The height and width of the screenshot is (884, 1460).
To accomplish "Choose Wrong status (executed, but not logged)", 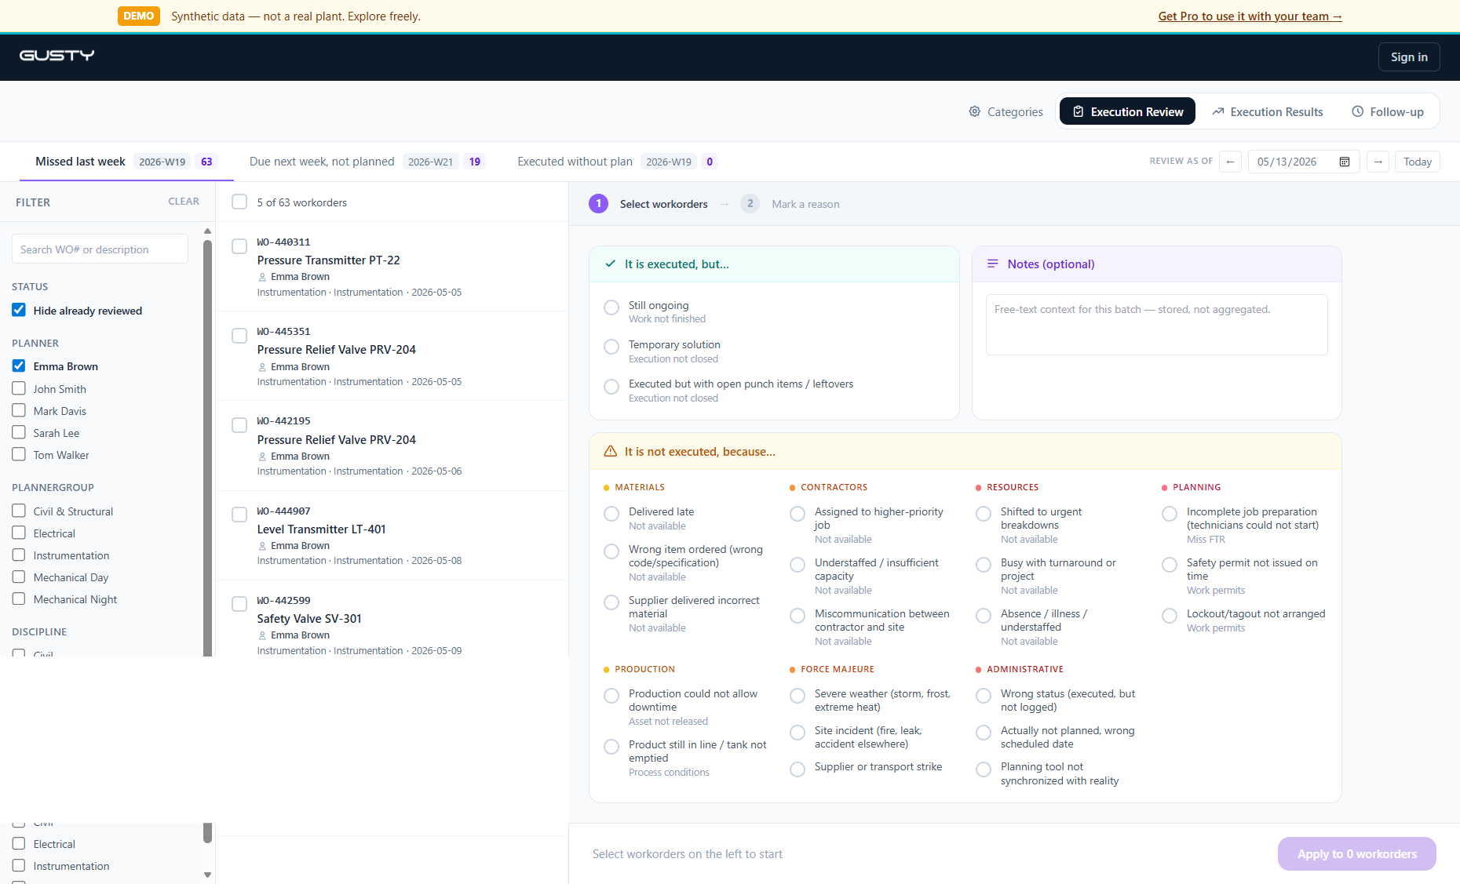I will [x=984, y=696].
